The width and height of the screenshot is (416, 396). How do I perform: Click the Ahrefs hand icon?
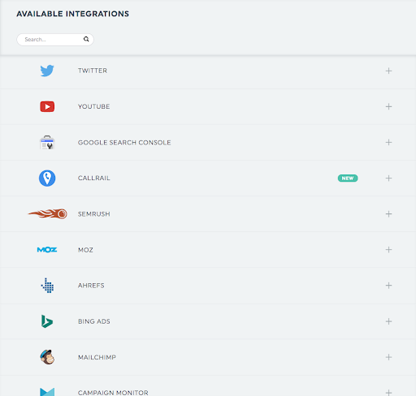[x=47, y=286]
